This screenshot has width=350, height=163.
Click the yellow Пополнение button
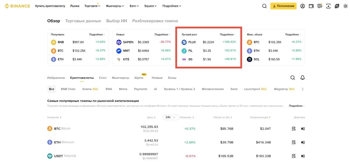coord(283,6)
